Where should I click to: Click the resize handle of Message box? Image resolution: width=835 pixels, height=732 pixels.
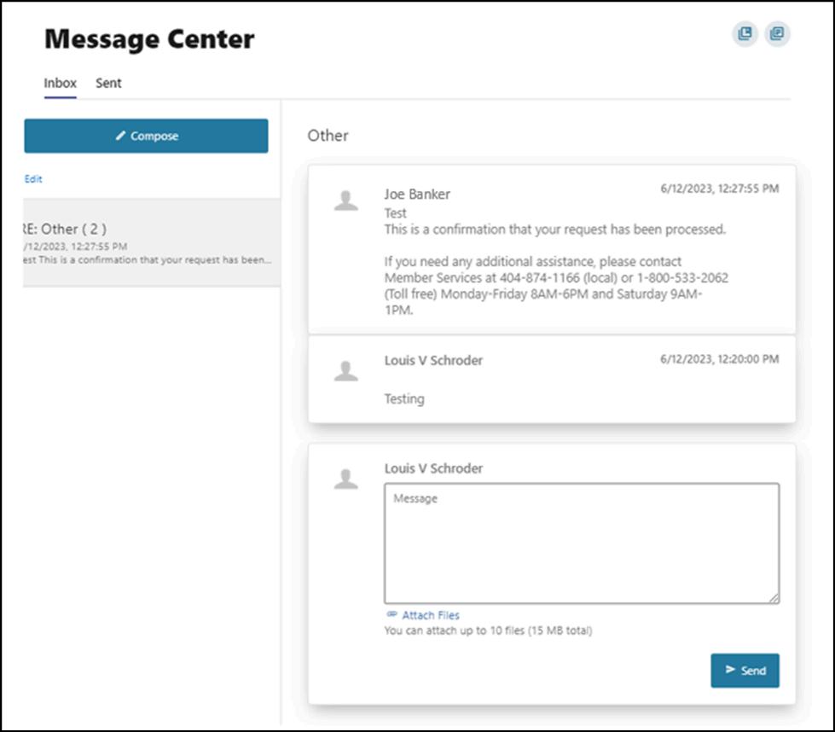[774, 599]
